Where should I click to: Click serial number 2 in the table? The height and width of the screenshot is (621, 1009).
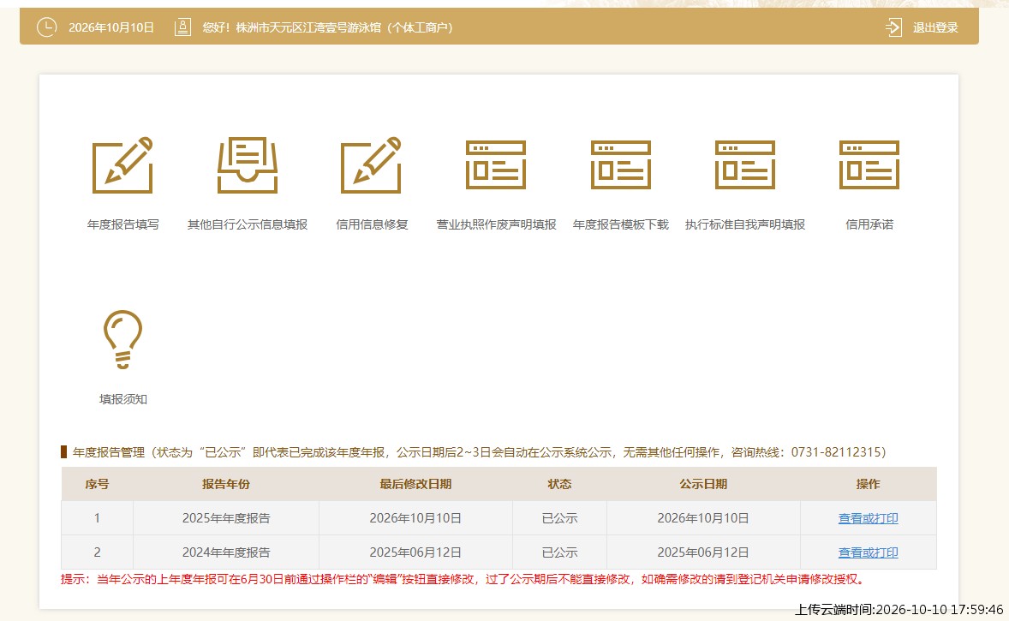[x=97, y=552]
